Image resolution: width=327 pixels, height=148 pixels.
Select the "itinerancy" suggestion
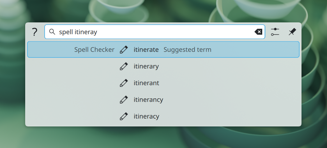point(148,100)
